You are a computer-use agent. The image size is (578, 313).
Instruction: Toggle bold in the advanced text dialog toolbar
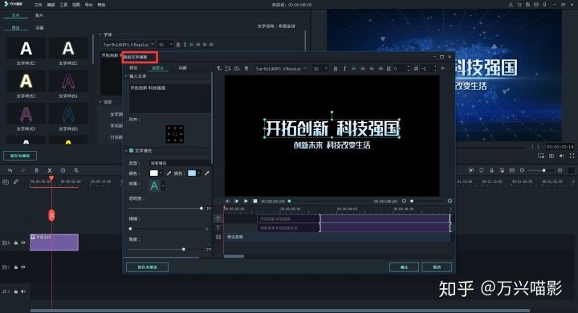[x=336, y=68]
